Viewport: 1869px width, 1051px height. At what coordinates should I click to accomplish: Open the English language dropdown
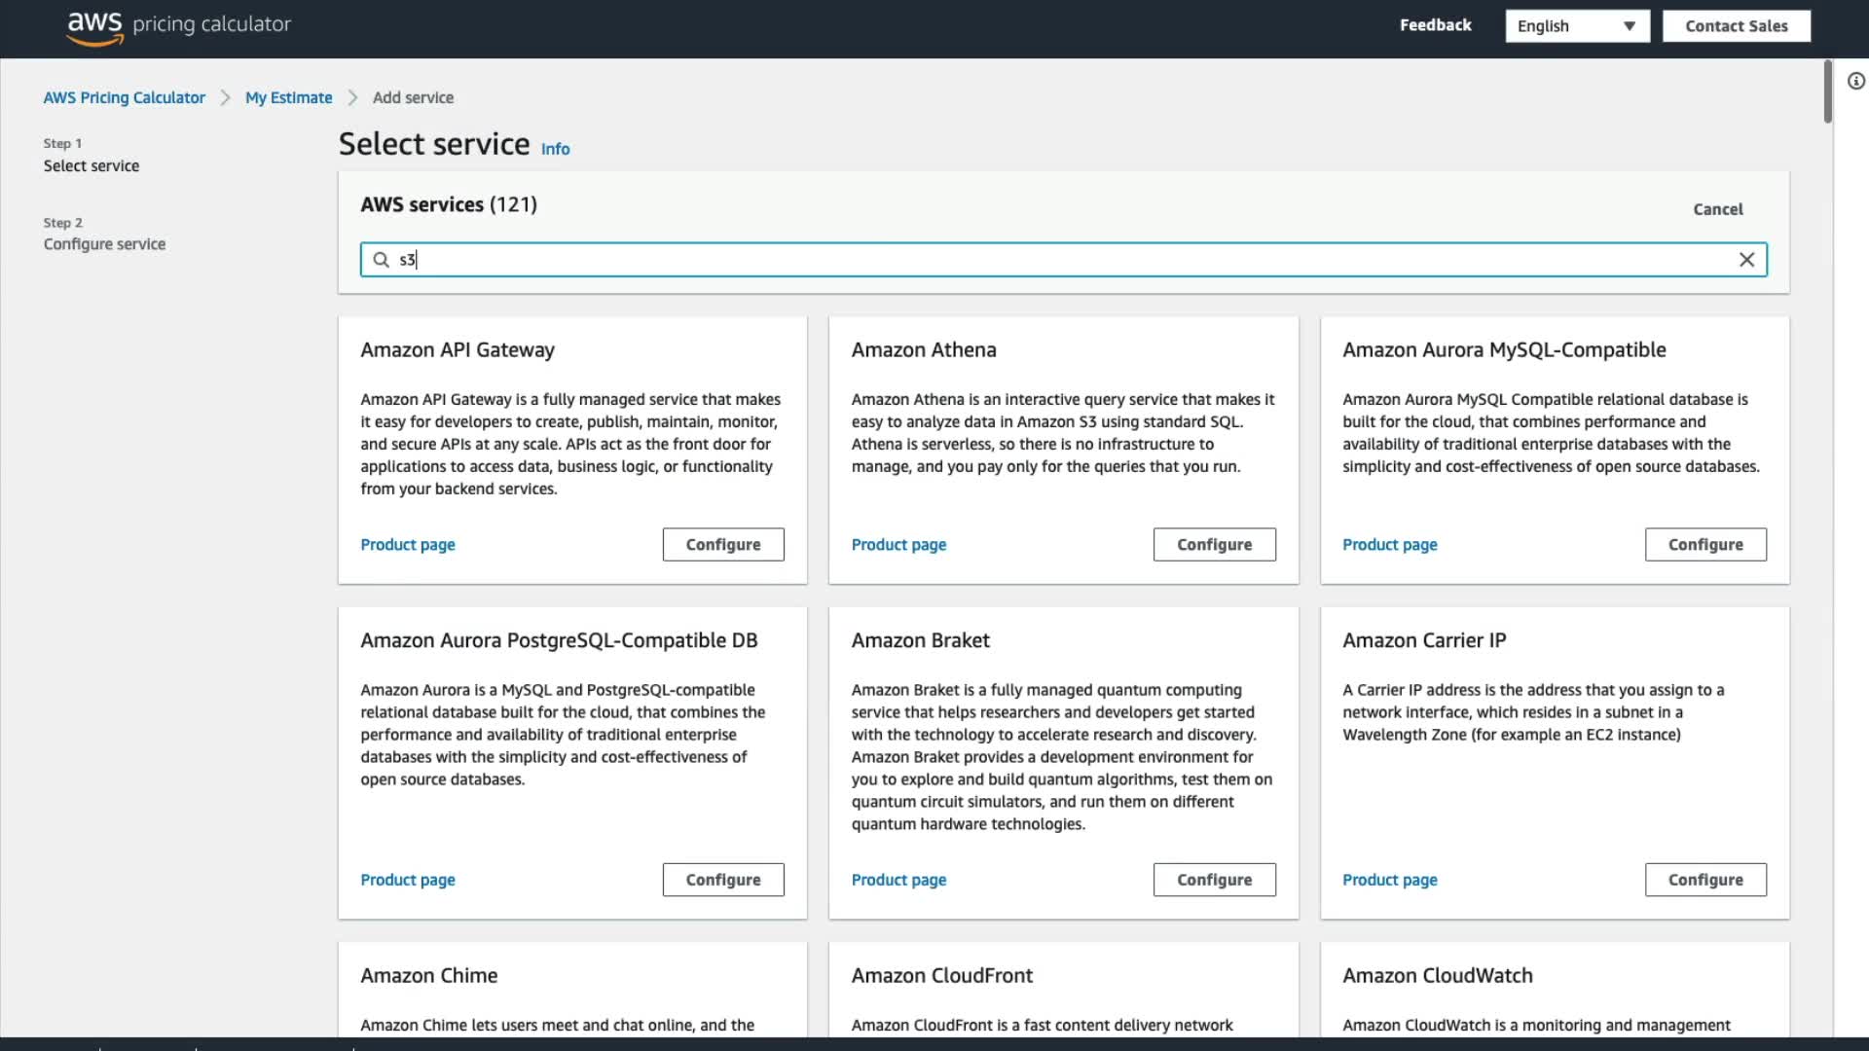[x=1576, y=26]
